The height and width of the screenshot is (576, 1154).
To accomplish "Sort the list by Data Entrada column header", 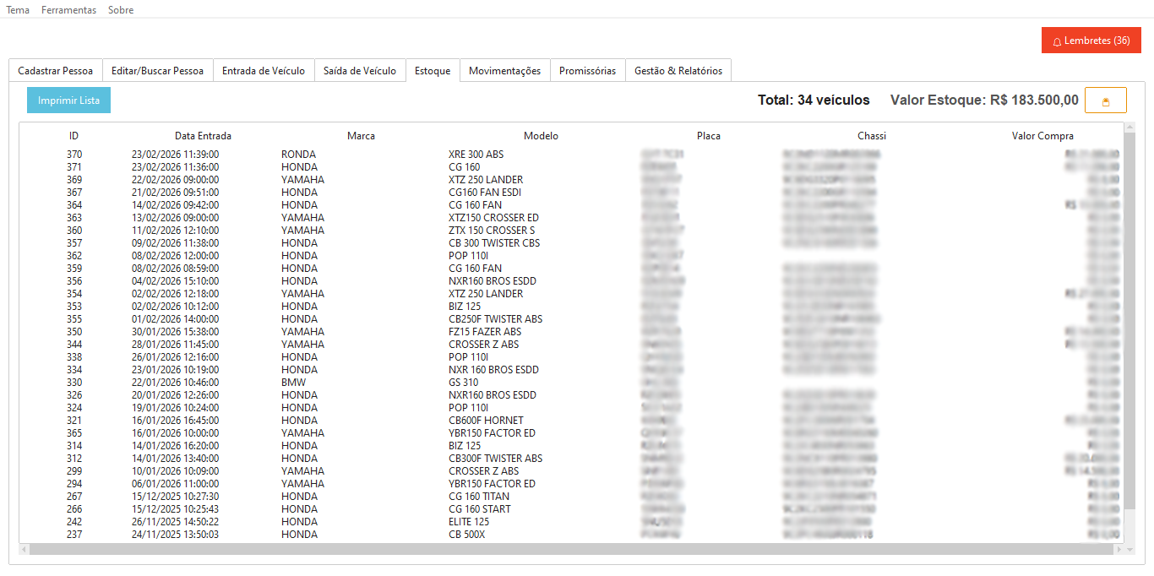I will pos(203,136).
